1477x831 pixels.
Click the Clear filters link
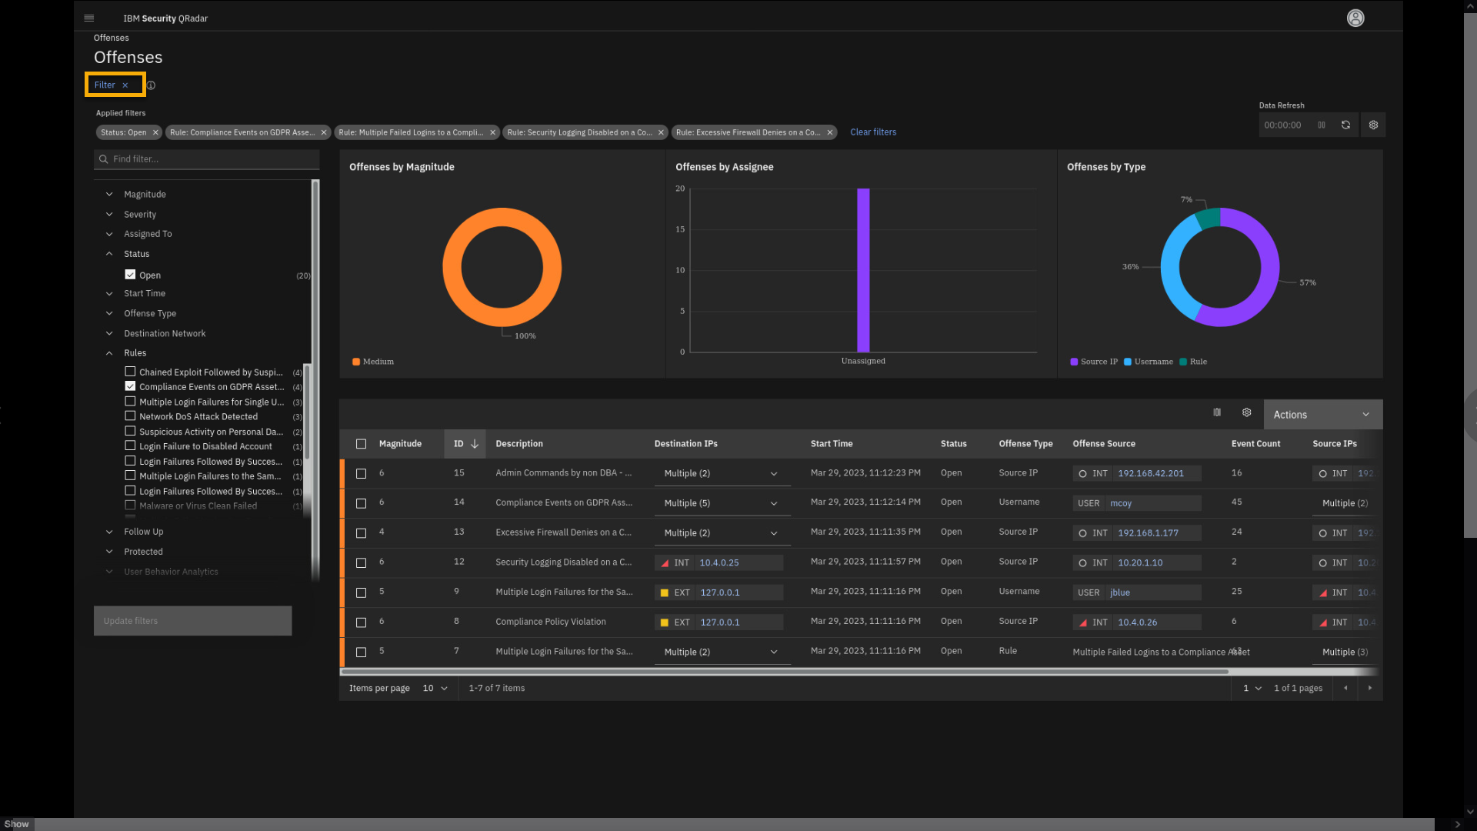[873, 132]
